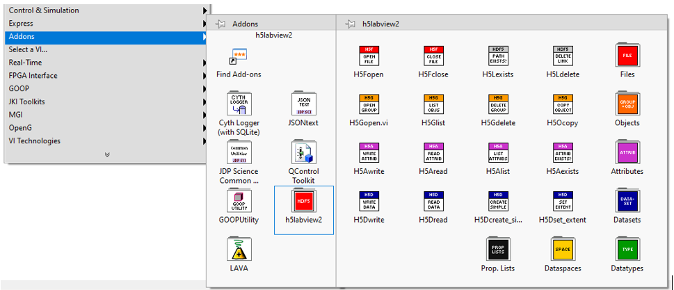Open the Attributes subpalette
Viewport: 674px width, 290px height.
coord(627,154)
